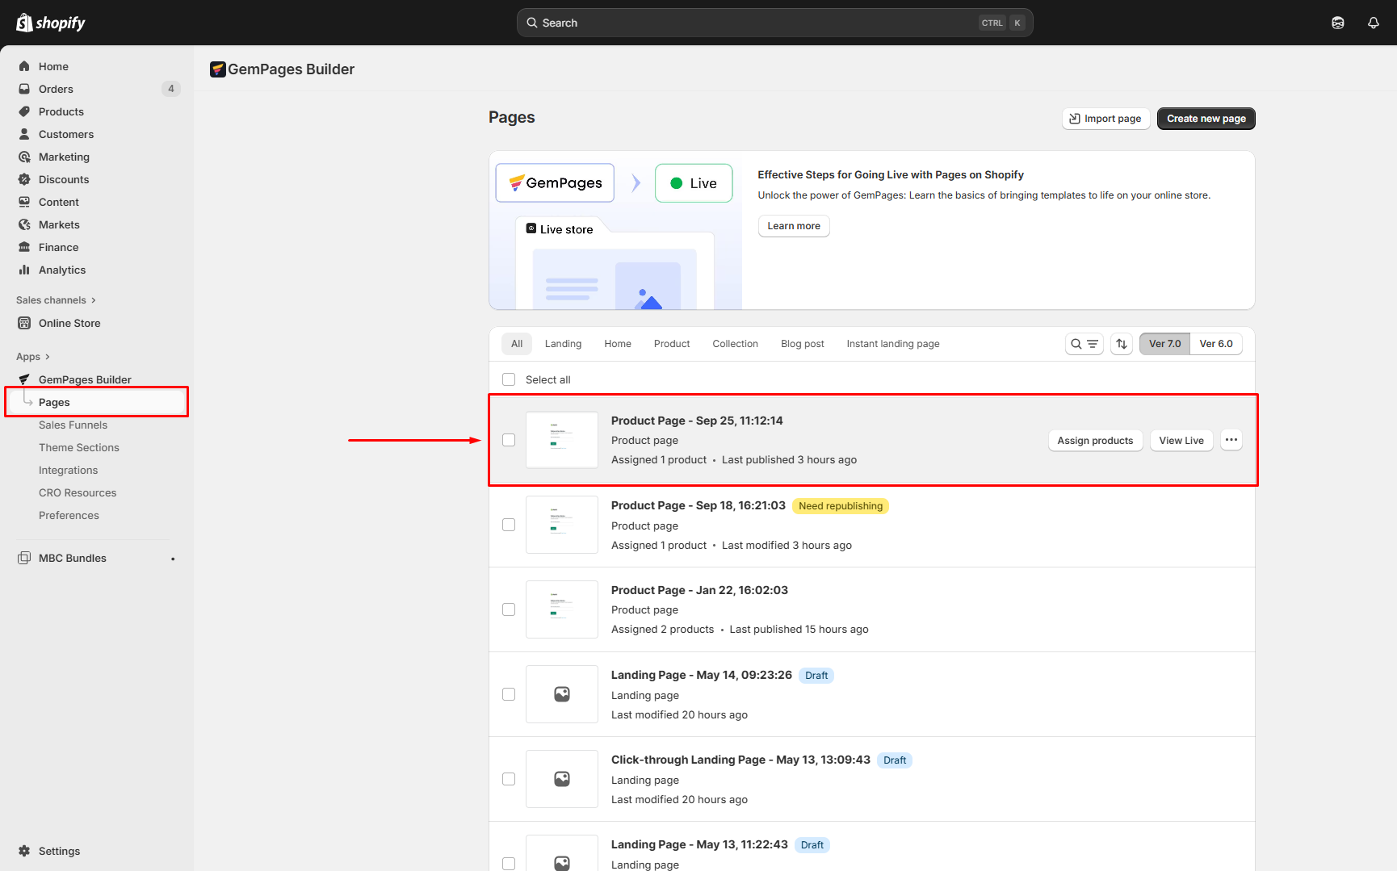Click the sort pages icon
Image resolution: width=1397 pixels, height=871 pixels.
click(1121, 344)
